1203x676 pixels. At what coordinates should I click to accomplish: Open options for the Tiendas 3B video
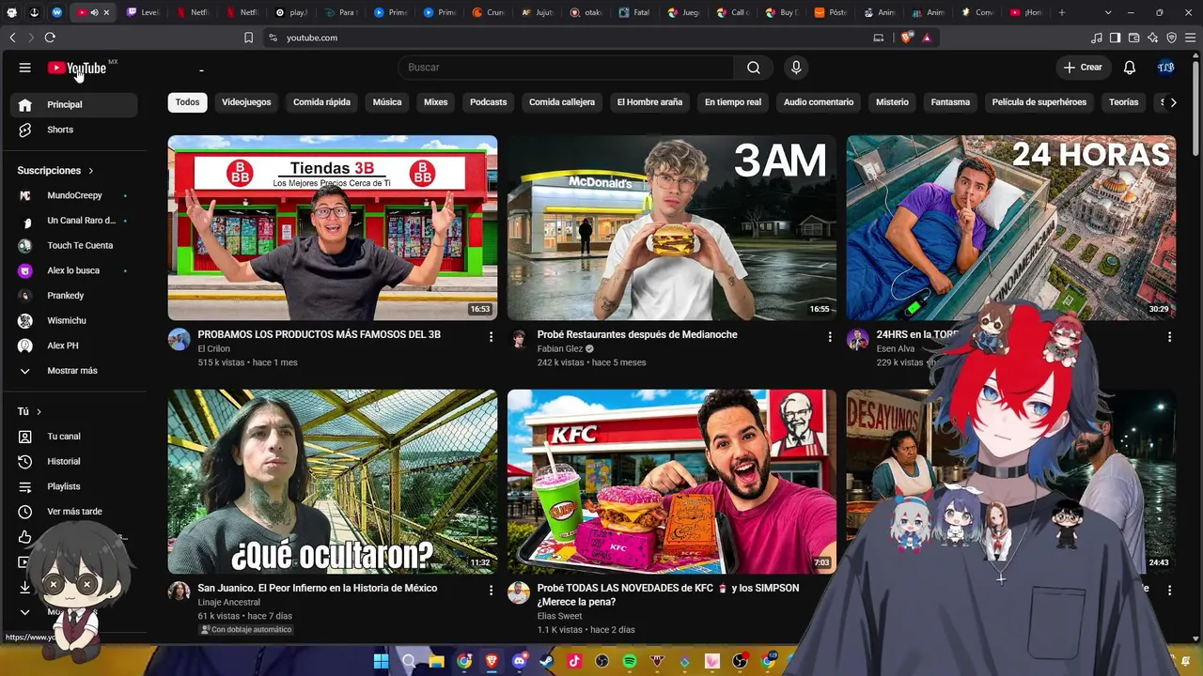pyautogui.click(x=491, y=336)
